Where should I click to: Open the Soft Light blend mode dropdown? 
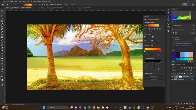pyautogui.click(x=178, y=71)
